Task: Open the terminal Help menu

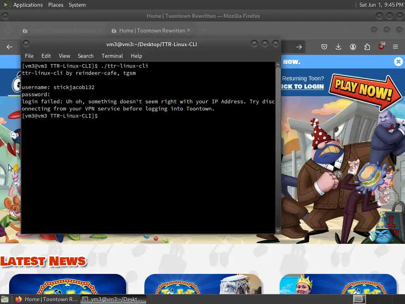Action: 136,56
